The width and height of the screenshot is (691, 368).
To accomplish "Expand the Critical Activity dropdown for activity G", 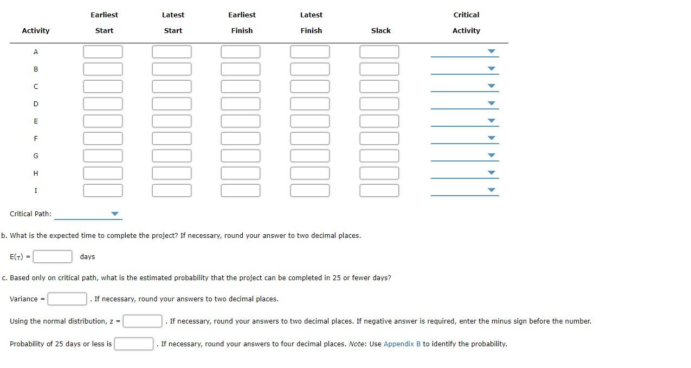I will pyautogui.click(x=490, y=156).
